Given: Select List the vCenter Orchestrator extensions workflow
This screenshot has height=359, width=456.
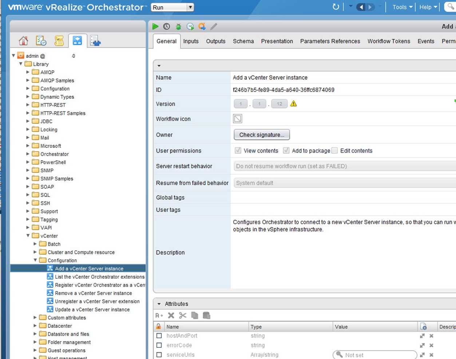Looking at the screenshot, I should tap(99, 277).
